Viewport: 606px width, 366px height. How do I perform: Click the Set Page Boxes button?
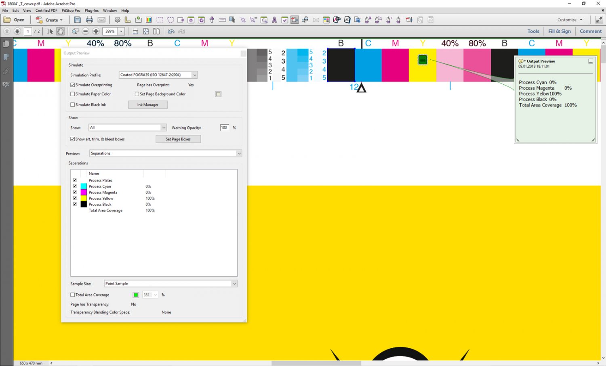(x=178, y=139)
